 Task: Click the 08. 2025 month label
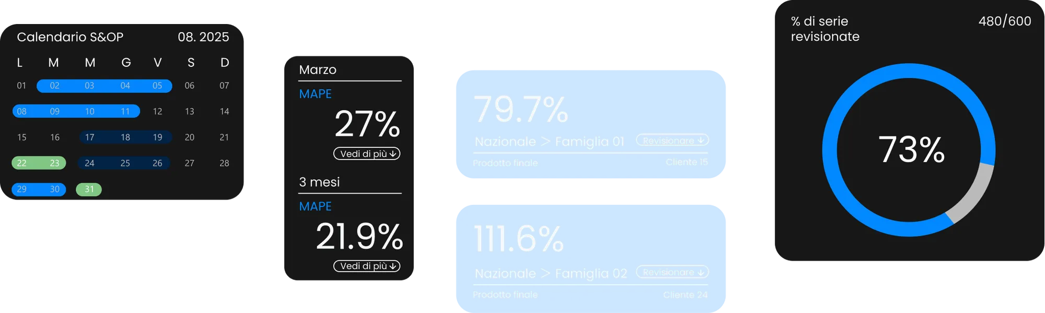point(203,37)
